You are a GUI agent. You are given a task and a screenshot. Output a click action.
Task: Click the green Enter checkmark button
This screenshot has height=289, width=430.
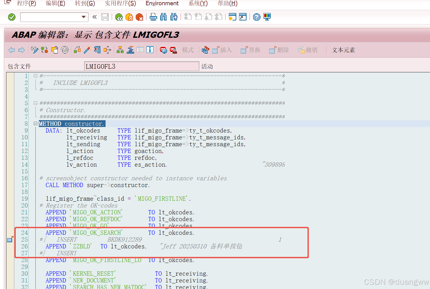[11, 17]
